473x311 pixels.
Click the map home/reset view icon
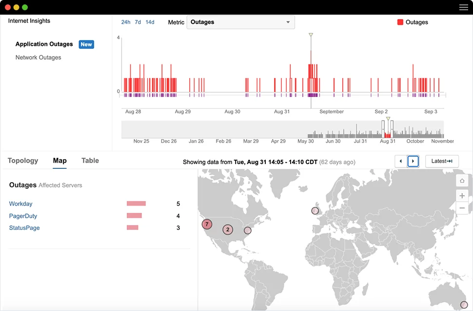point(462,180)
